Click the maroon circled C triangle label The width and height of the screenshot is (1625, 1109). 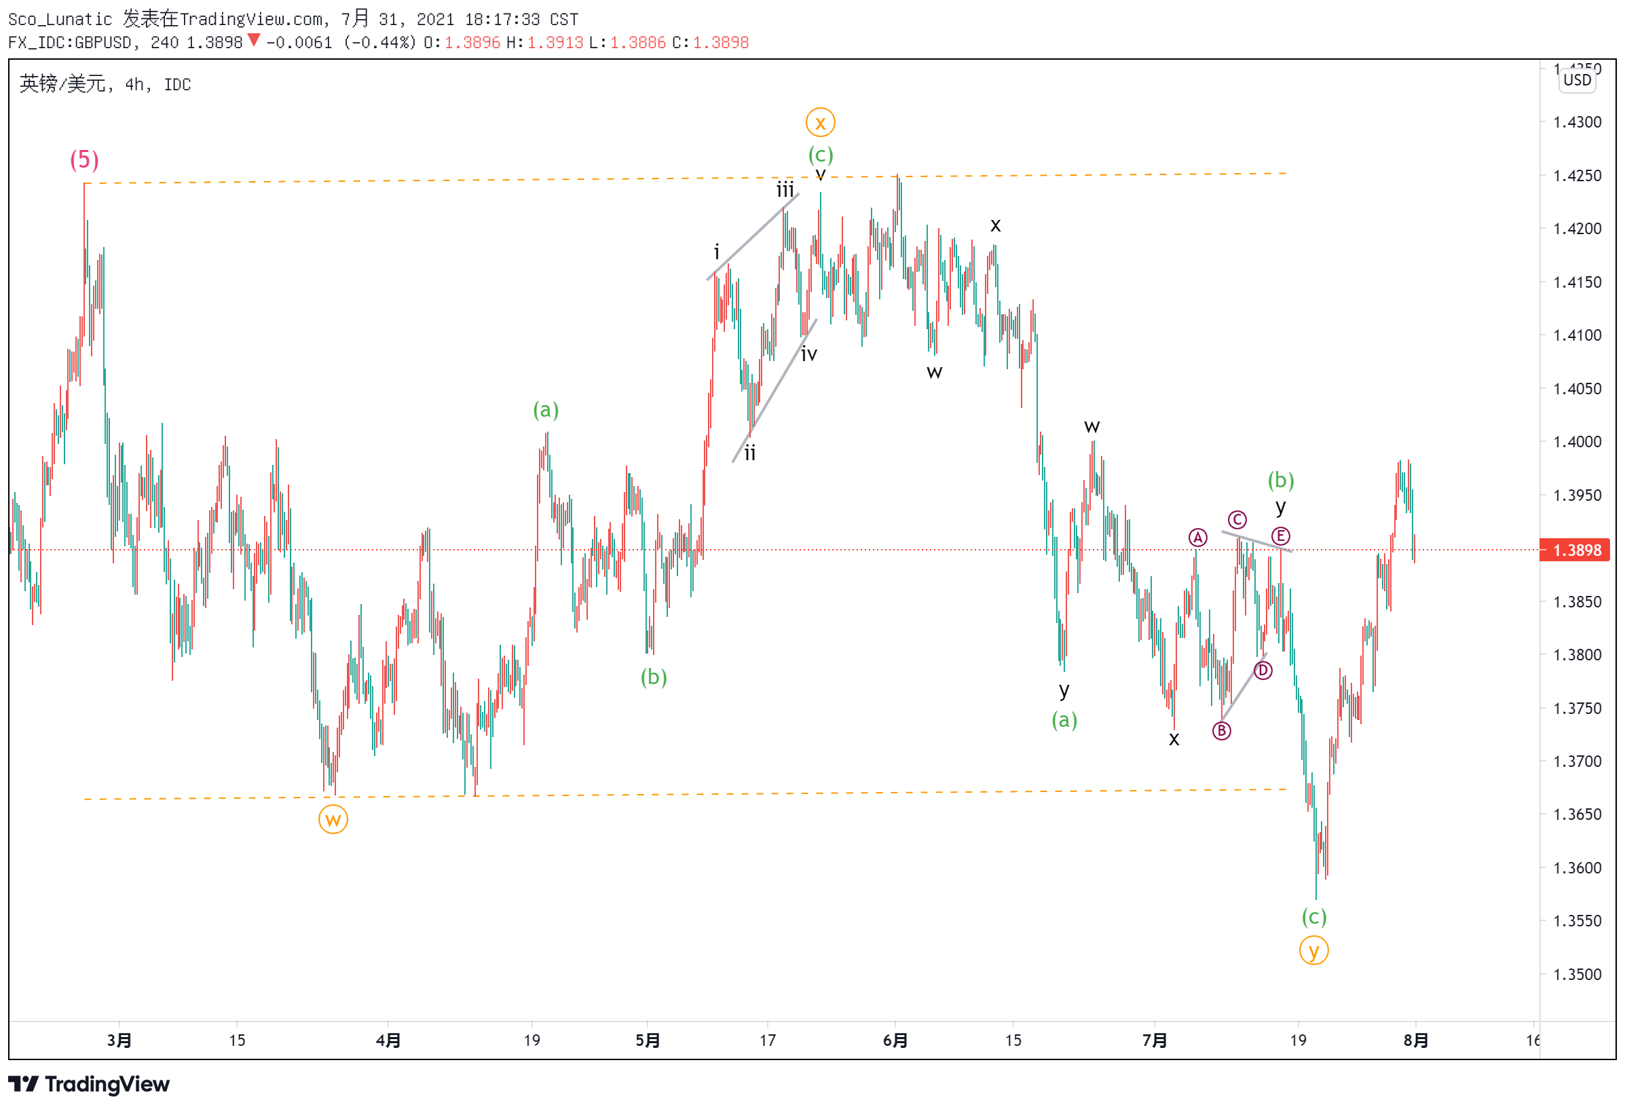pos(1237,519)
